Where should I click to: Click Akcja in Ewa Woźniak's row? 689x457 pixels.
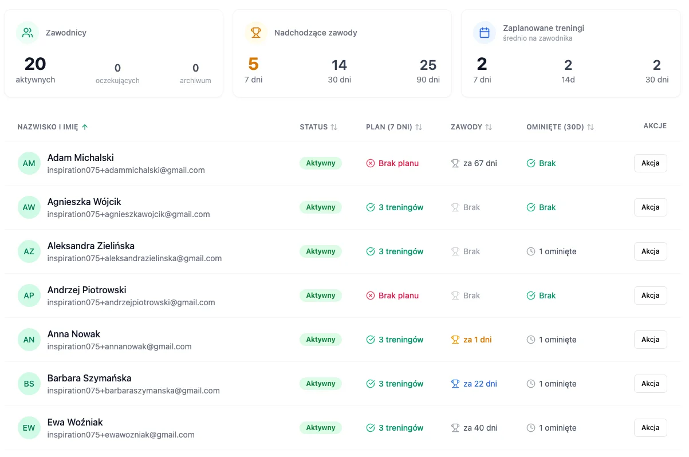tap(650, 428)
